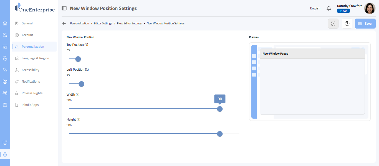Click the Top Position slider handle
This screenshot has height=166, width=379.
78,59
